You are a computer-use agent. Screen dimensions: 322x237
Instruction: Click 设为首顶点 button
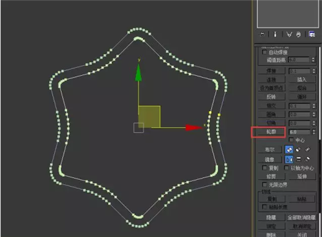[x=271, y=88]
